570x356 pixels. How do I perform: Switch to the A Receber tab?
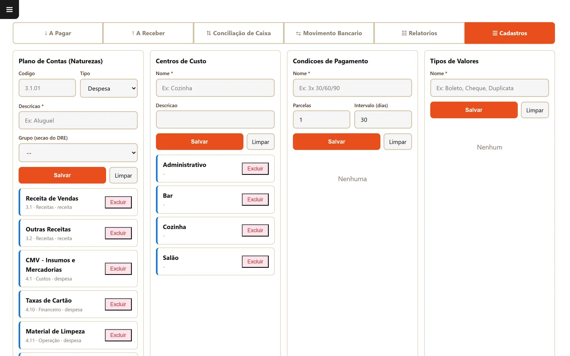click(148, 33)
